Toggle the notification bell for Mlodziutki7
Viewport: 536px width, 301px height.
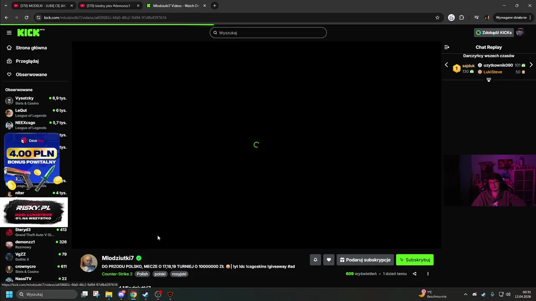[x=315, y=260]
